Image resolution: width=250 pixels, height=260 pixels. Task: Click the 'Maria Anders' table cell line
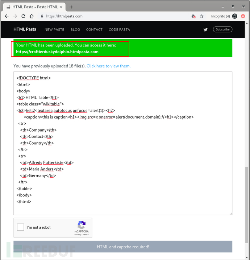pyautogui.click(x=42, y=169)
